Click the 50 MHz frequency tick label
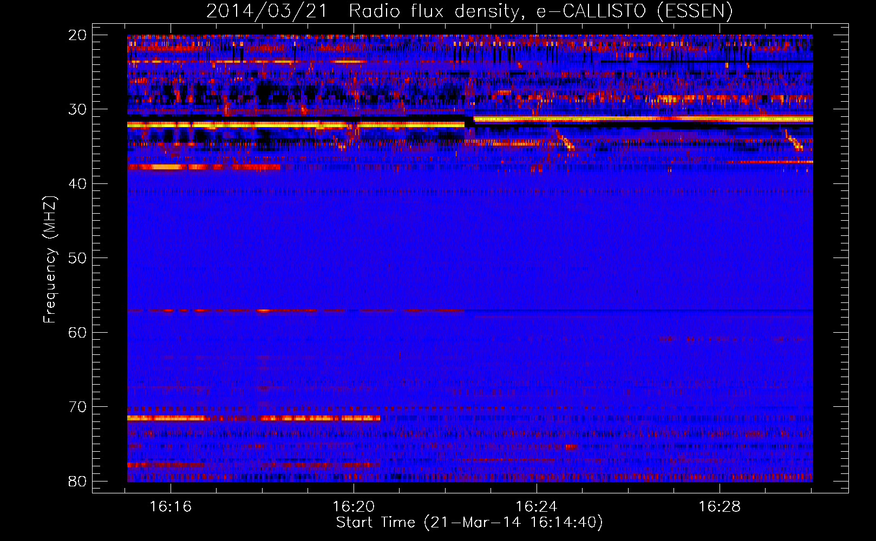The width and height of the screenshot is (876, 541). (77, 258)
